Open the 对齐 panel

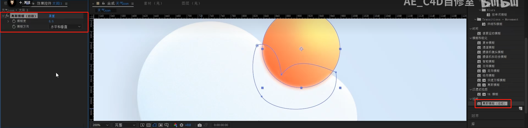click(475, 116)
